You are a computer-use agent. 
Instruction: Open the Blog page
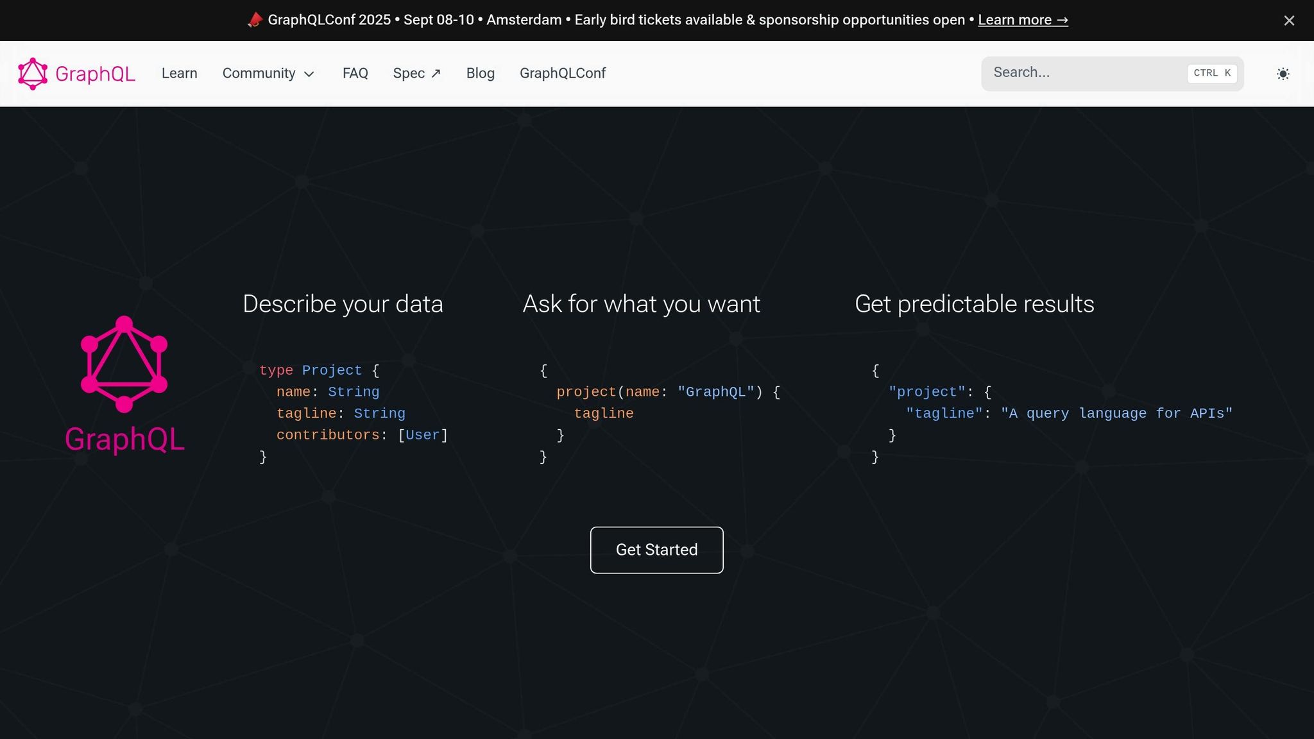point(481,73)
